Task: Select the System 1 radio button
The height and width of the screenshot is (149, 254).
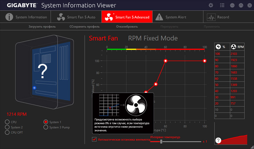Action: coord(46,122)
